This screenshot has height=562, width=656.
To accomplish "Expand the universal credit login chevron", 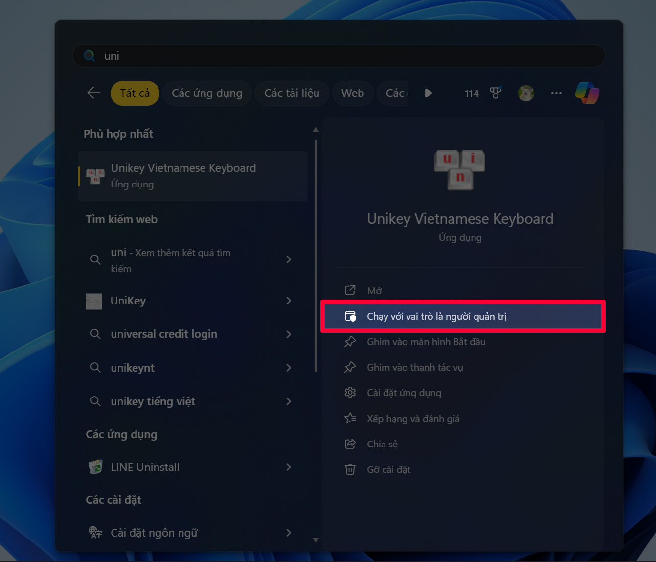I will [289, 334].
